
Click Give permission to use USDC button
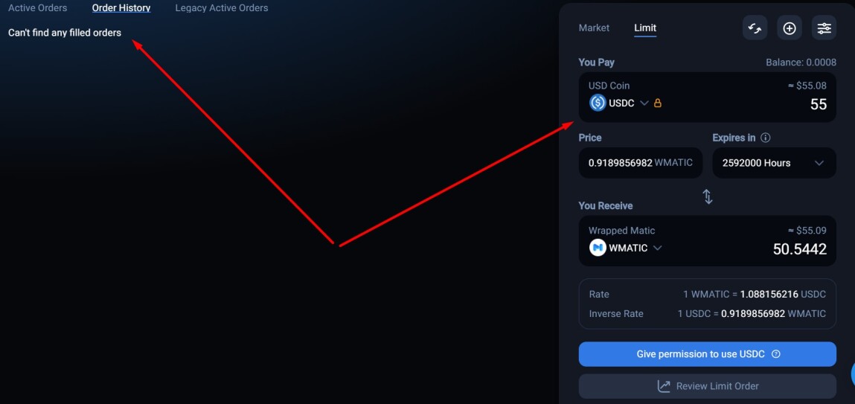(707, 354)
